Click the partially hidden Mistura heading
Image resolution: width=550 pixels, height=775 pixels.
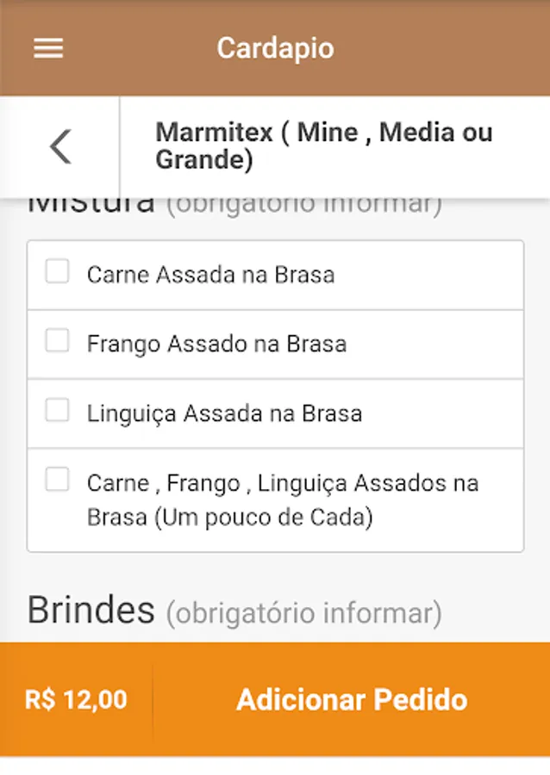[91, 207]
